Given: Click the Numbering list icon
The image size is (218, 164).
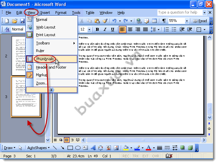Looking at the screenshot, I should [166, 29].
